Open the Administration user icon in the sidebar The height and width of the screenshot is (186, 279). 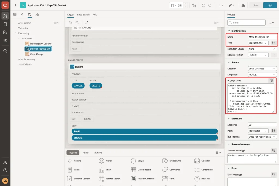(x=5, y=163)
